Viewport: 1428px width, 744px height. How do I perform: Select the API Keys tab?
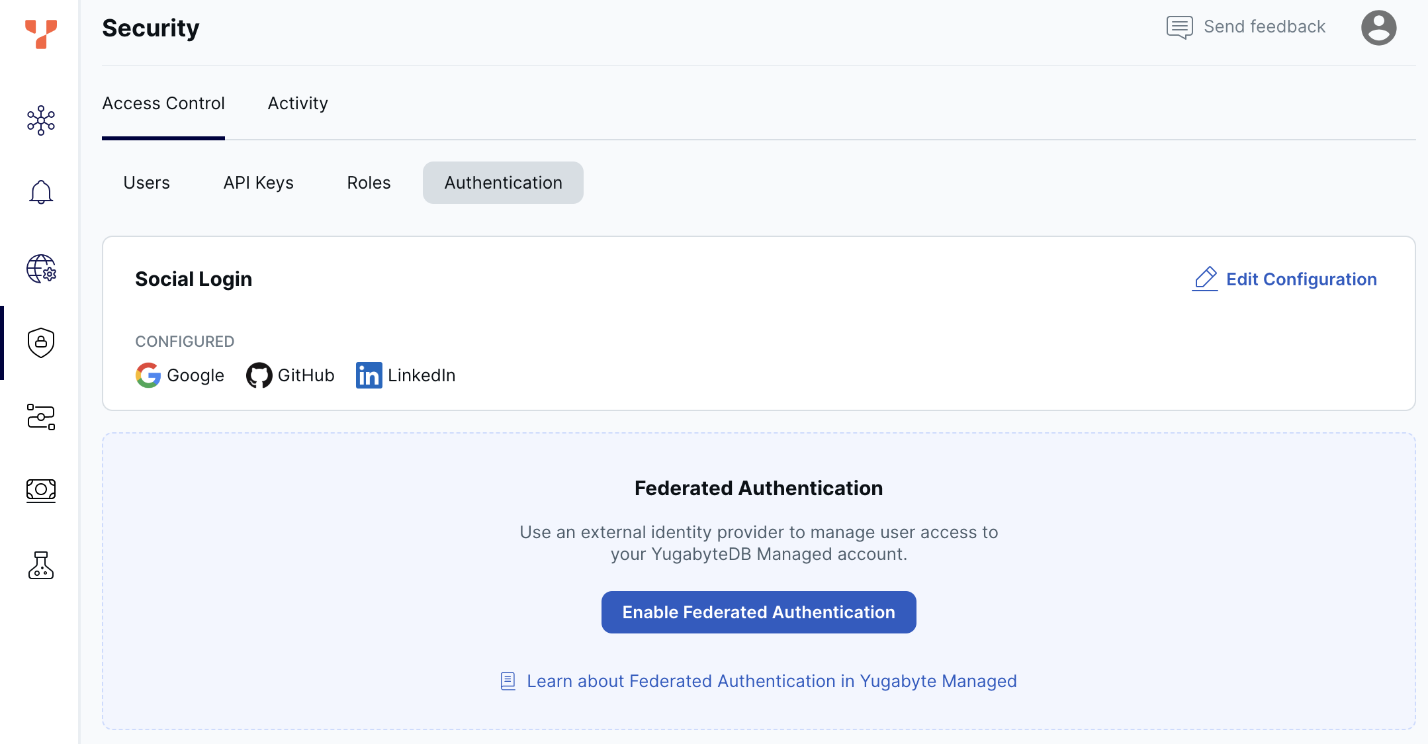258,183
